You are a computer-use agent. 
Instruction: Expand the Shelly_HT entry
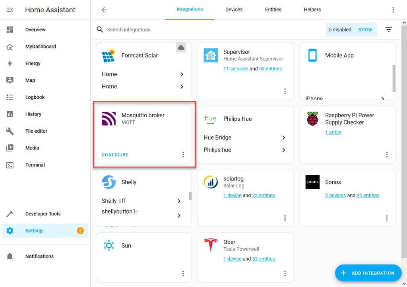[179, 201]
